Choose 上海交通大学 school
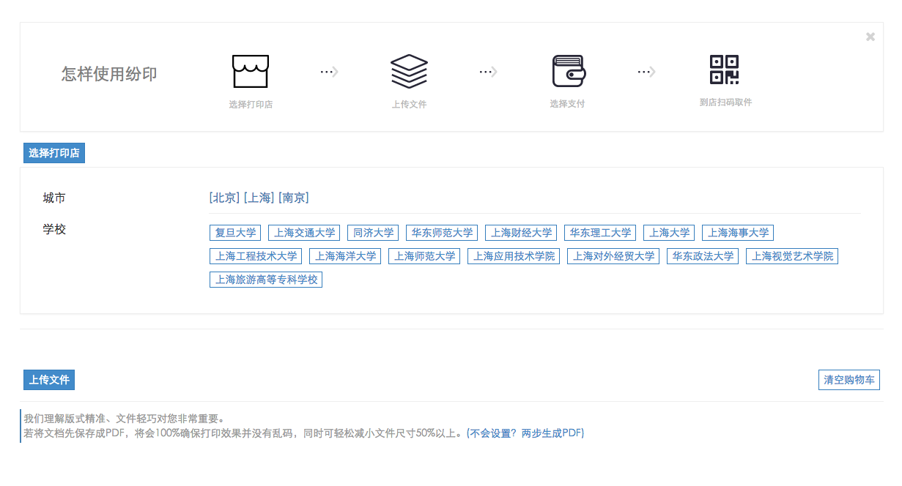Viewport: 902px width, 486px height. 304,233
